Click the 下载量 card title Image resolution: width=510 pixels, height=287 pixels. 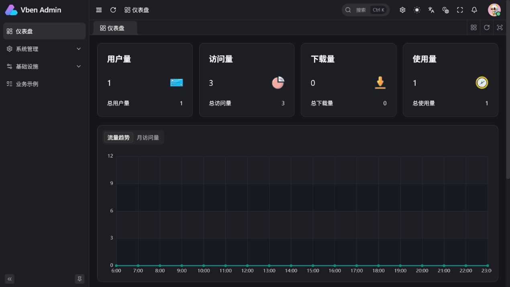click(x=323, y=59)
